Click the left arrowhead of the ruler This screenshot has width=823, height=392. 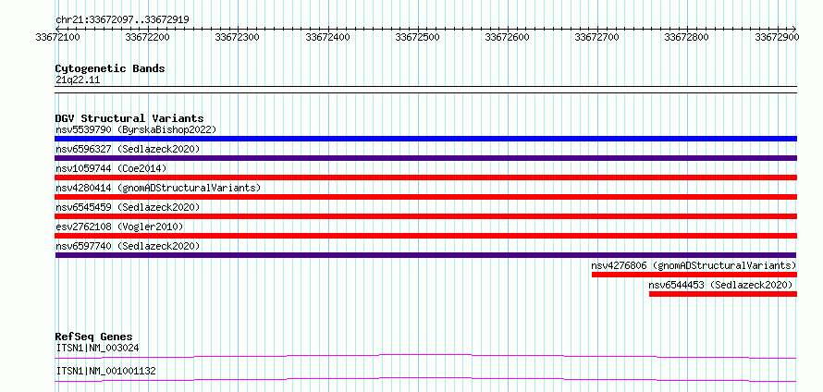click(57, 29)
